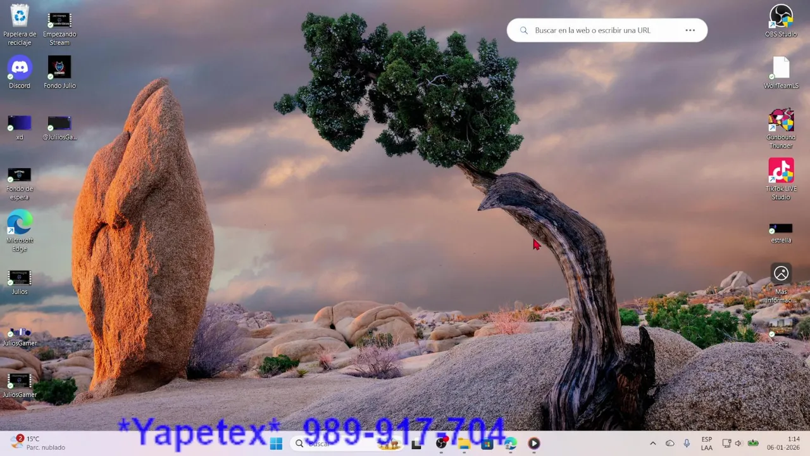
Task: Open File Explorer from the taskbar
Action: point(464,444)
